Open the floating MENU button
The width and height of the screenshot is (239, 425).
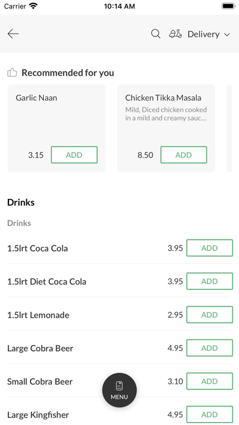click(x=120, y=390)
